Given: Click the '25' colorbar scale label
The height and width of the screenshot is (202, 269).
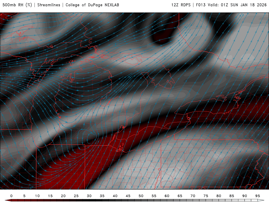Looking at the screenshot, I should (x=76, y=196).
